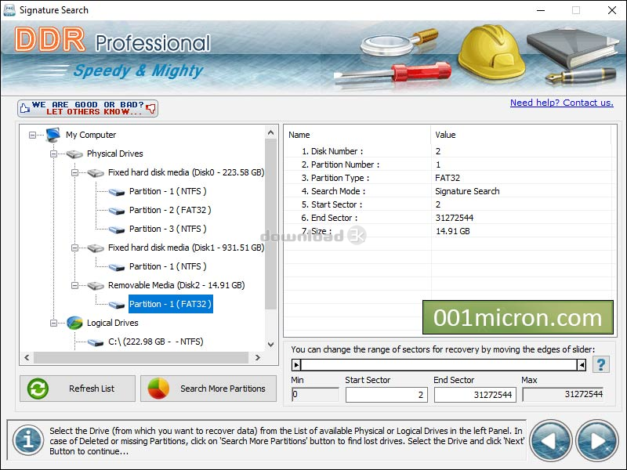Screen dimensions: 627x470
Task: Click tree horizontal scrollbar right arrow
Action: [x=258, y=358]
